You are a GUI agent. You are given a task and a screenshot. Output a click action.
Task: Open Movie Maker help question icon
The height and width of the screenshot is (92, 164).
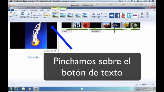tap(155, 10)
